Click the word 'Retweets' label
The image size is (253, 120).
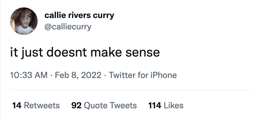pos(42,105)
